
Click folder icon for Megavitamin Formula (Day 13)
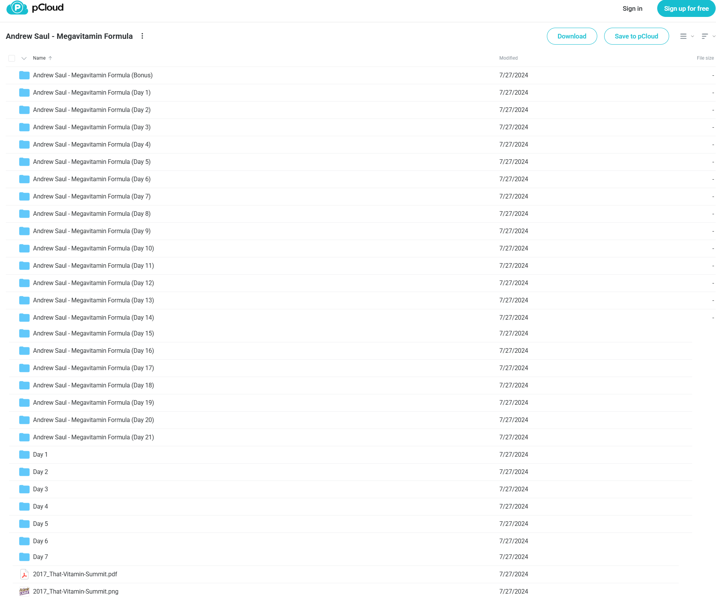click(x=25, y=300)
